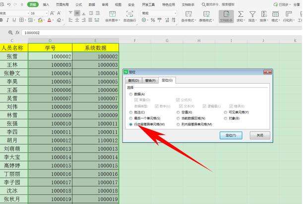Open the 数据 ribbon tab
The width and height of the screenshot is (303, 204).
(92, 4)
